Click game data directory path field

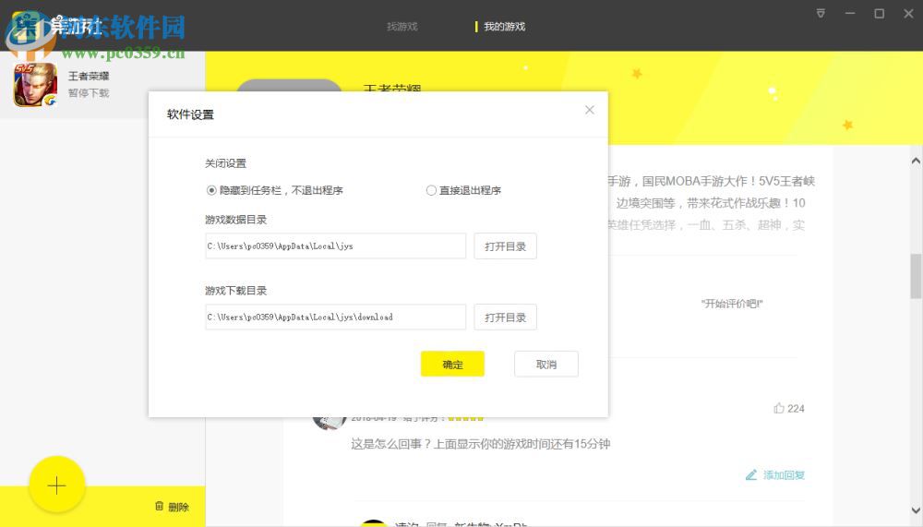coord(336,246)
